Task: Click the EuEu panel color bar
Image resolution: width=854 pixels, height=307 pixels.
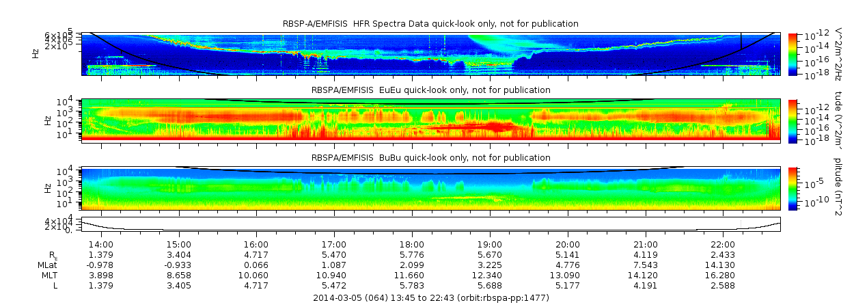Action: pos(793,120)
